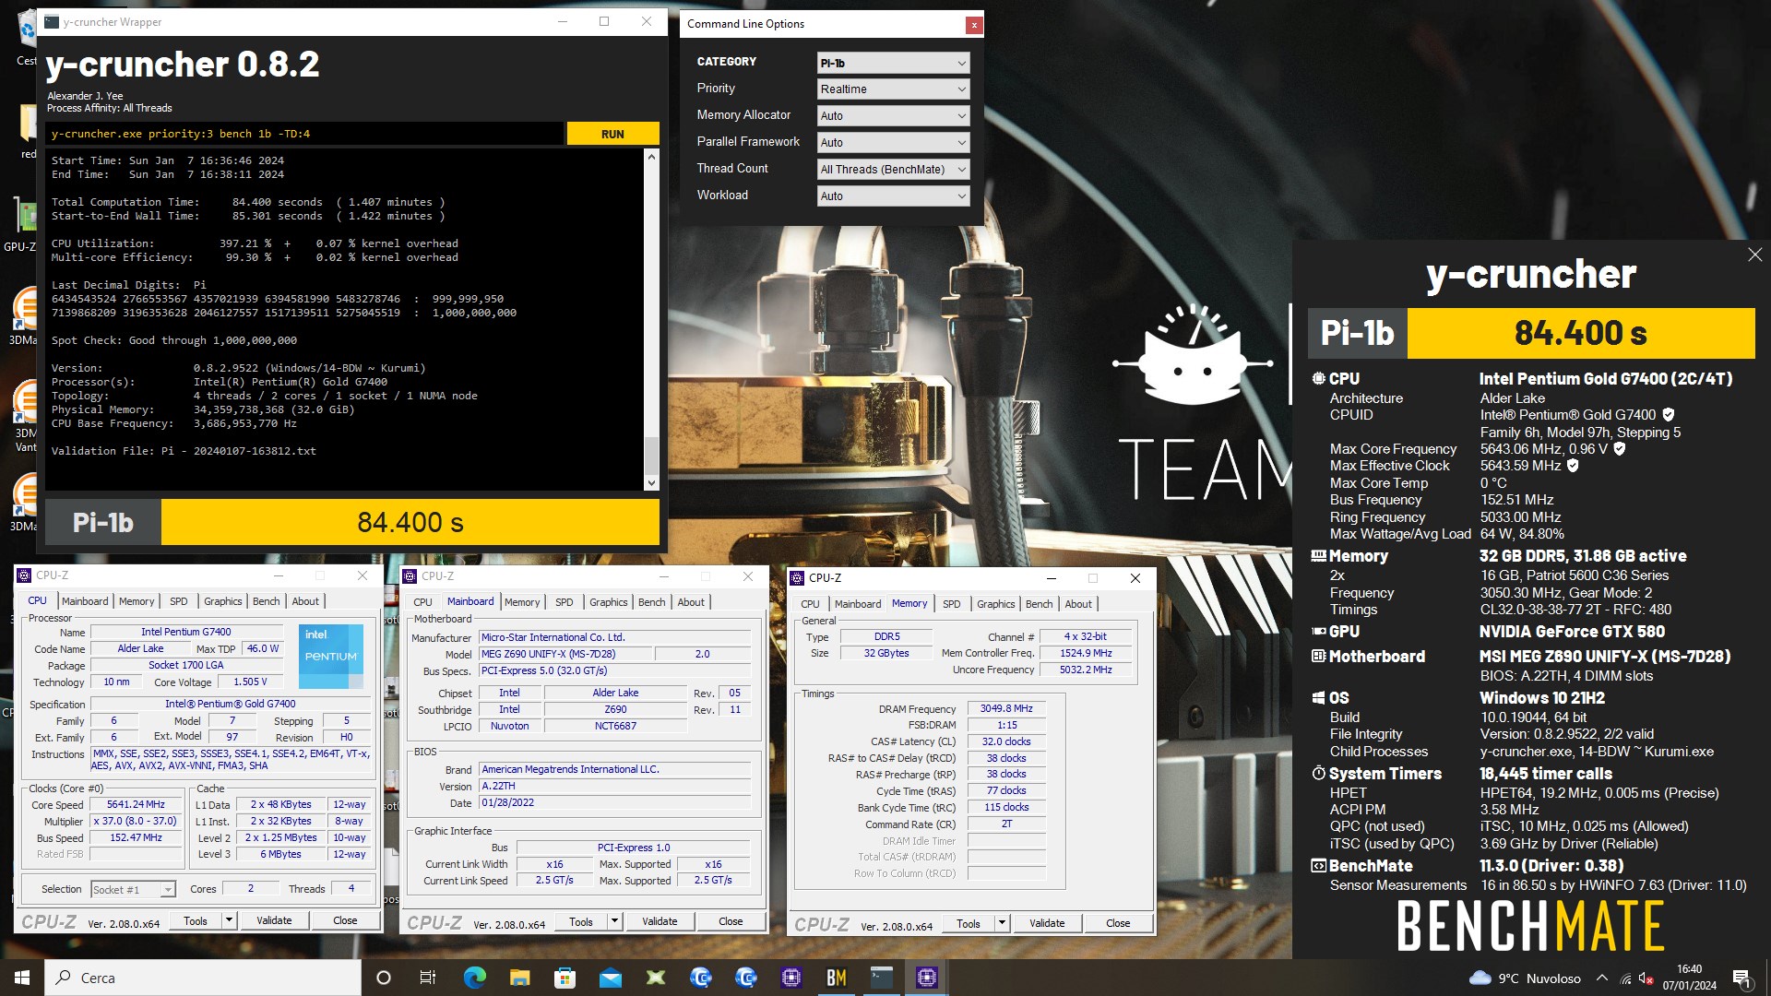Open About tab in CPU-Z Memory window

(x=1078, y=604)
